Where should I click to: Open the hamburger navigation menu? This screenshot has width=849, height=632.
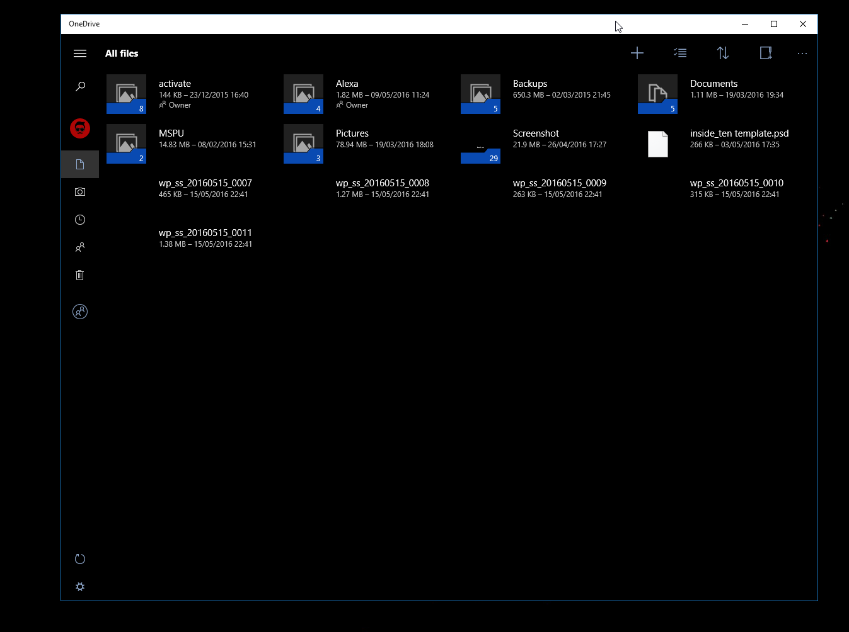click(80, 54)
